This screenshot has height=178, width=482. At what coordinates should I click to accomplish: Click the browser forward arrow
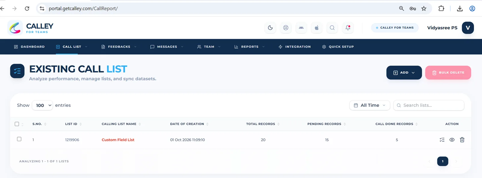click(x=14, y=8)
